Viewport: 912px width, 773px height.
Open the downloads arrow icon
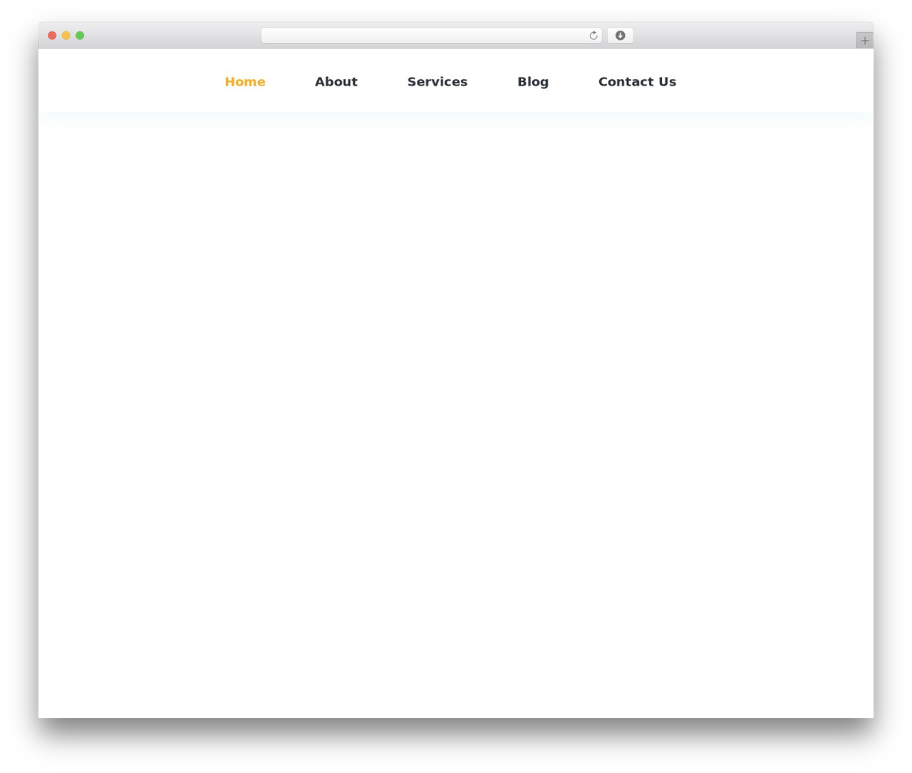click(x=620, y=36)
